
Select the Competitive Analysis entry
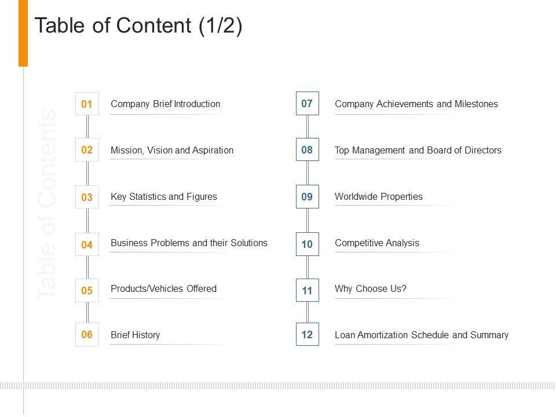[x=376, y=243]
